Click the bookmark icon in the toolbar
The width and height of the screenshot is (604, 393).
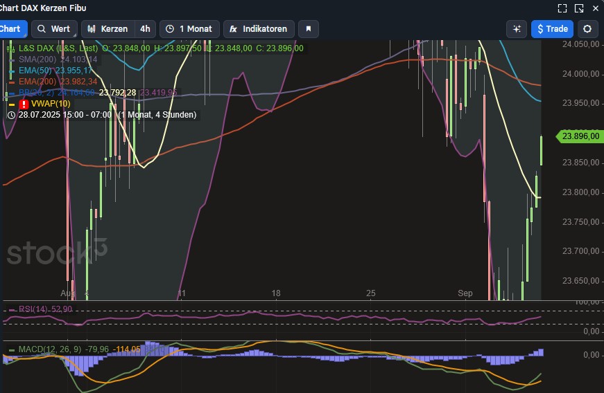coord(309,29)
